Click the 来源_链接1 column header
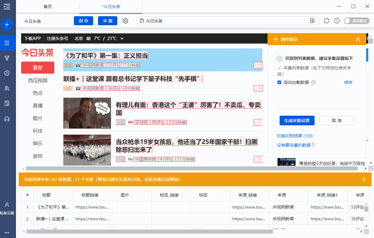Image resolution: width=374 pixels, height=238 pixels. point(327,195)
